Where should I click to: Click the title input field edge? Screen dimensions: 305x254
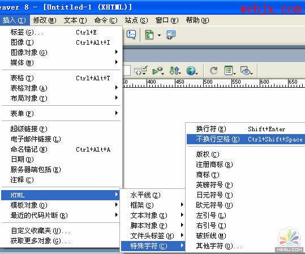point(127,70)
